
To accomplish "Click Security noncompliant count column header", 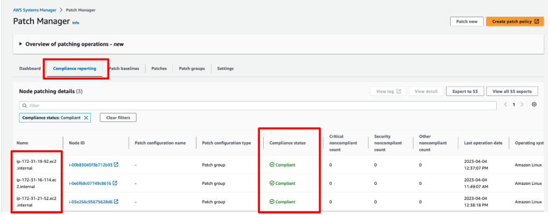I will click(388, 143).
